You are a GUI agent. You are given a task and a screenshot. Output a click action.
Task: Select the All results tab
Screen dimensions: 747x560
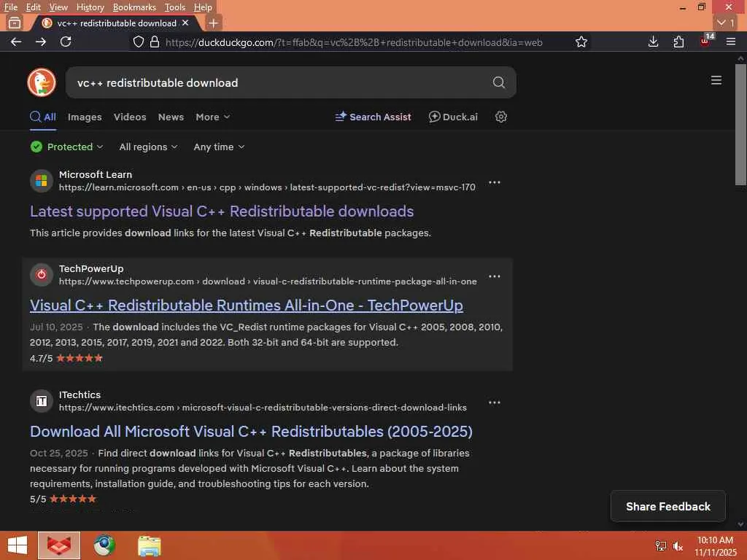(x=43, y=117)
